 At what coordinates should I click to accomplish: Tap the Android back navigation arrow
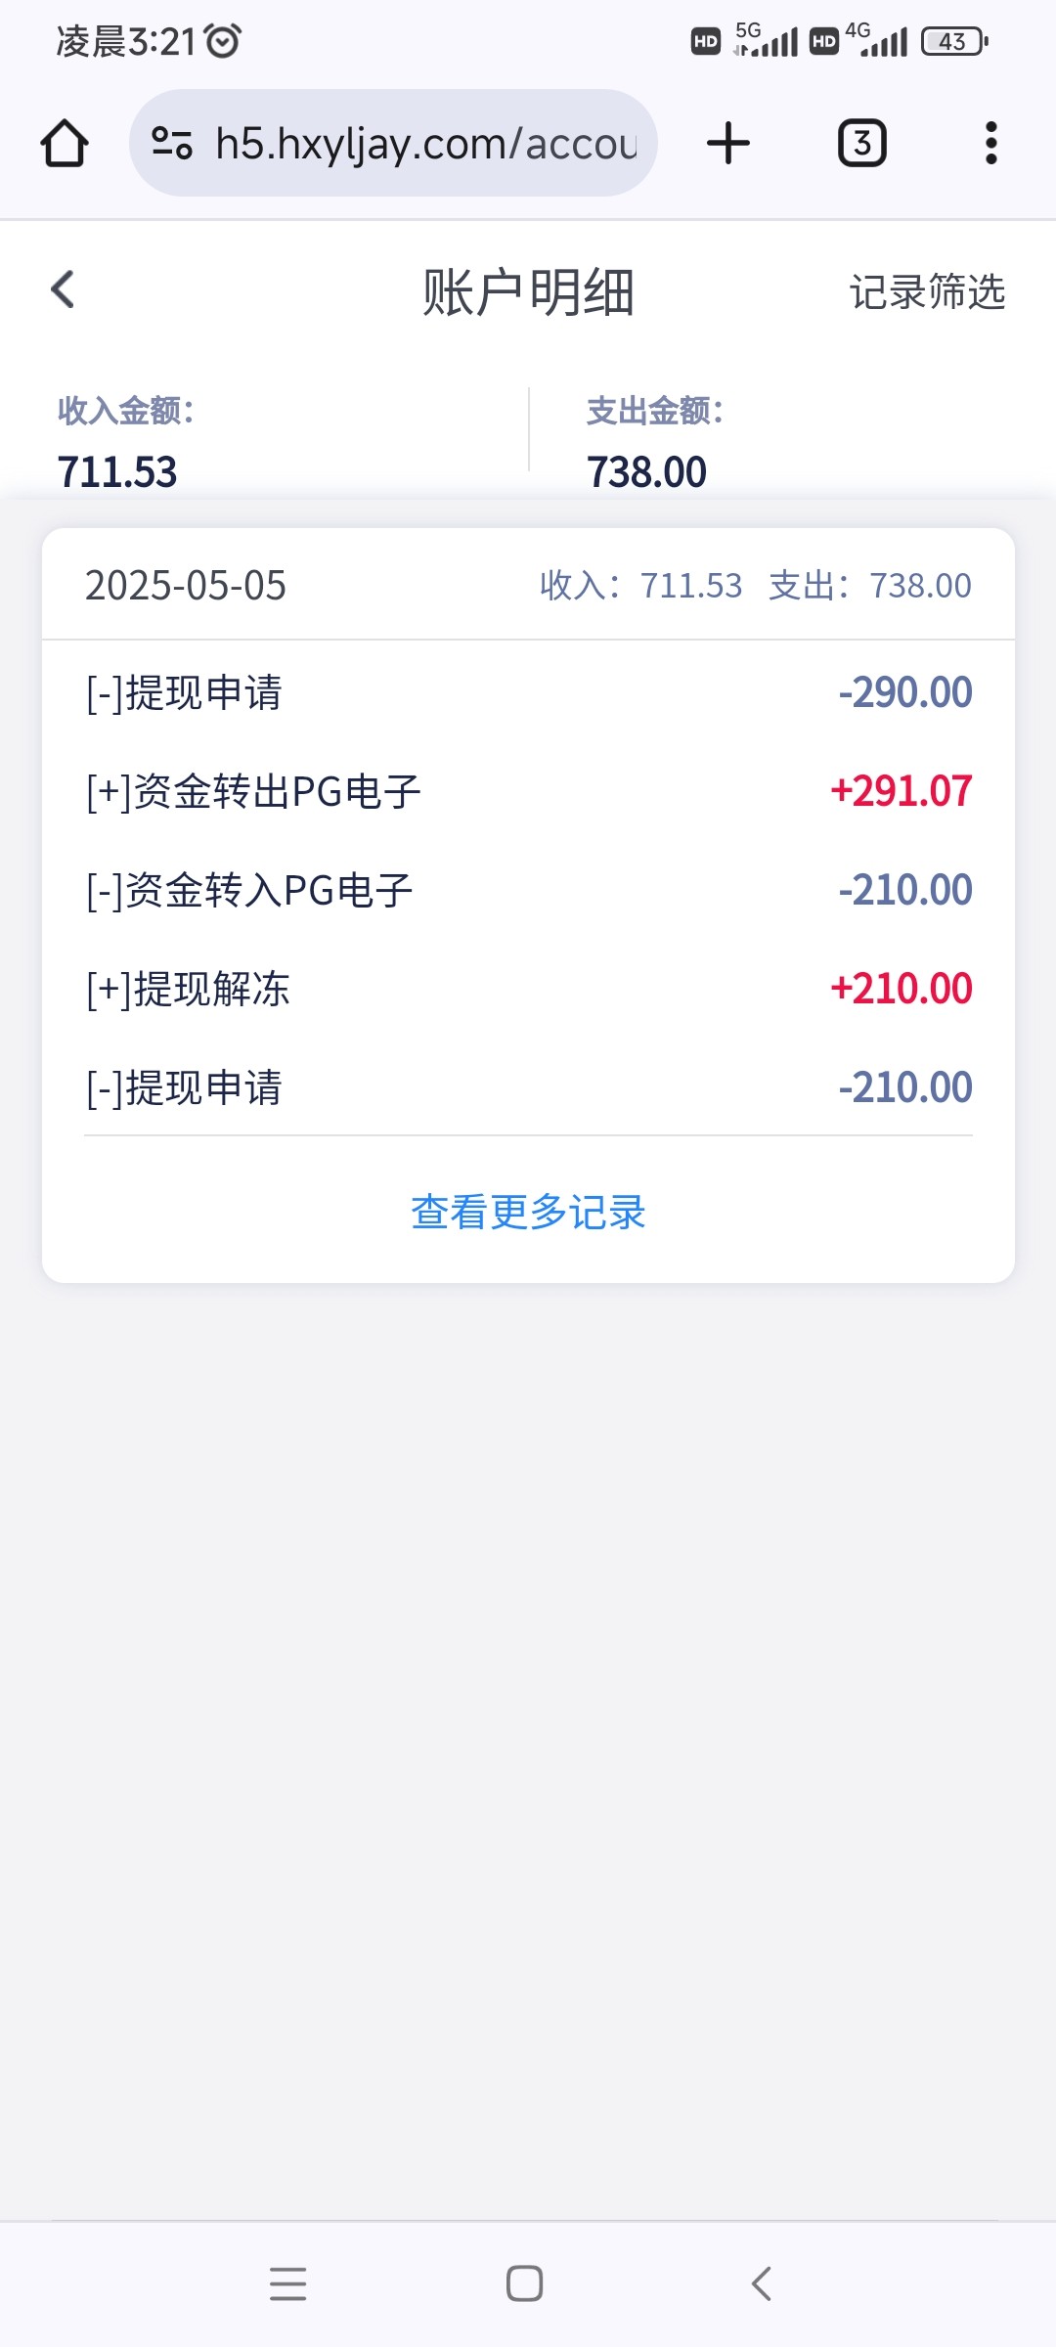762,2283
